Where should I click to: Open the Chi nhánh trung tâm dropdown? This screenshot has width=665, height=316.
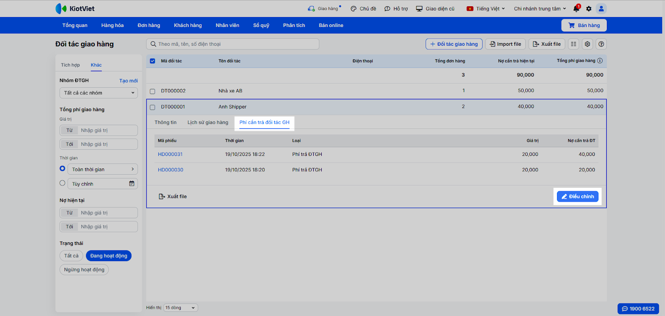coord(539,9)
